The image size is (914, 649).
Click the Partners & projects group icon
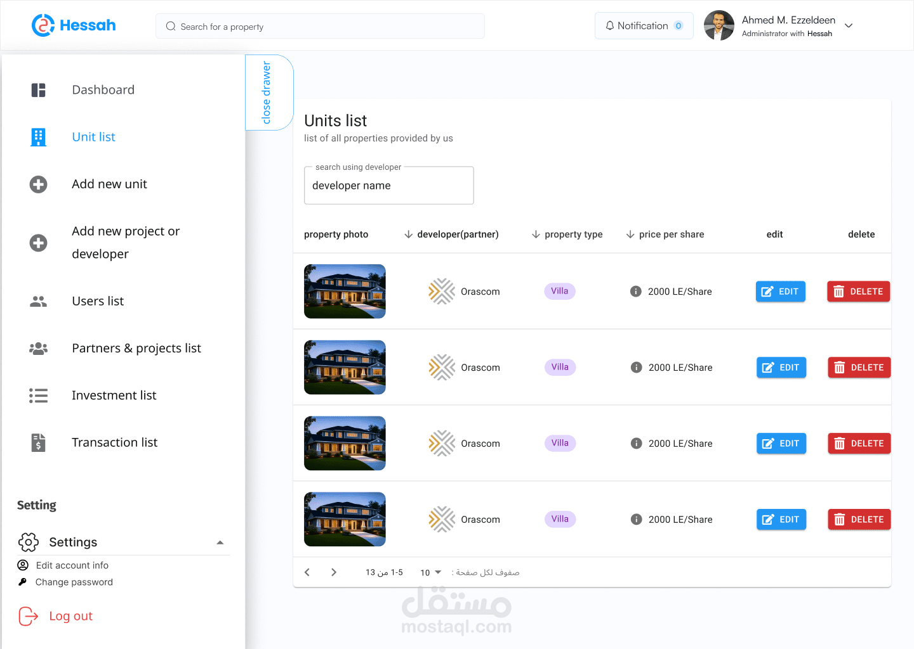tap(39, 349)
